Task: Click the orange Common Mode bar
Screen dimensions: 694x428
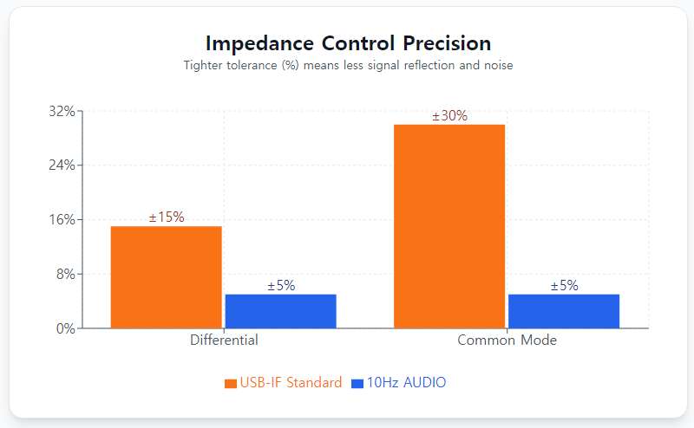Action: point(449,226)
